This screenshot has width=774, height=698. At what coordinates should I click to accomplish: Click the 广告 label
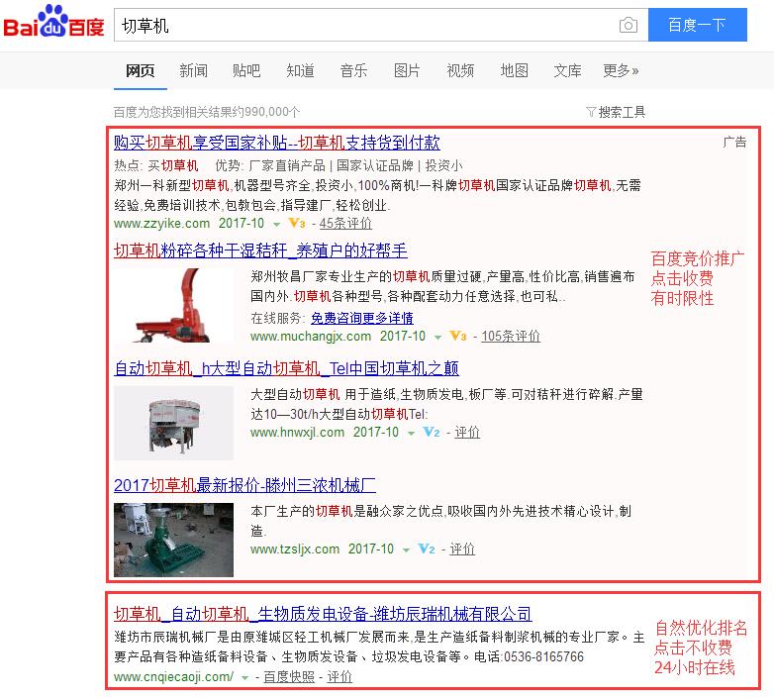(734, 143)
